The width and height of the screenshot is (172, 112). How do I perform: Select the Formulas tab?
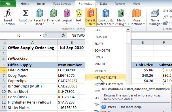[85, 4]
